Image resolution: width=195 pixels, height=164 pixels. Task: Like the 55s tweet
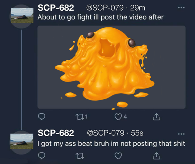pos(118,156)
